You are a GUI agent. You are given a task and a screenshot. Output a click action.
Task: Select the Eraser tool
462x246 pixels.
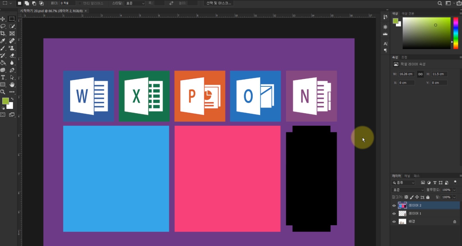tap(12, 56)
